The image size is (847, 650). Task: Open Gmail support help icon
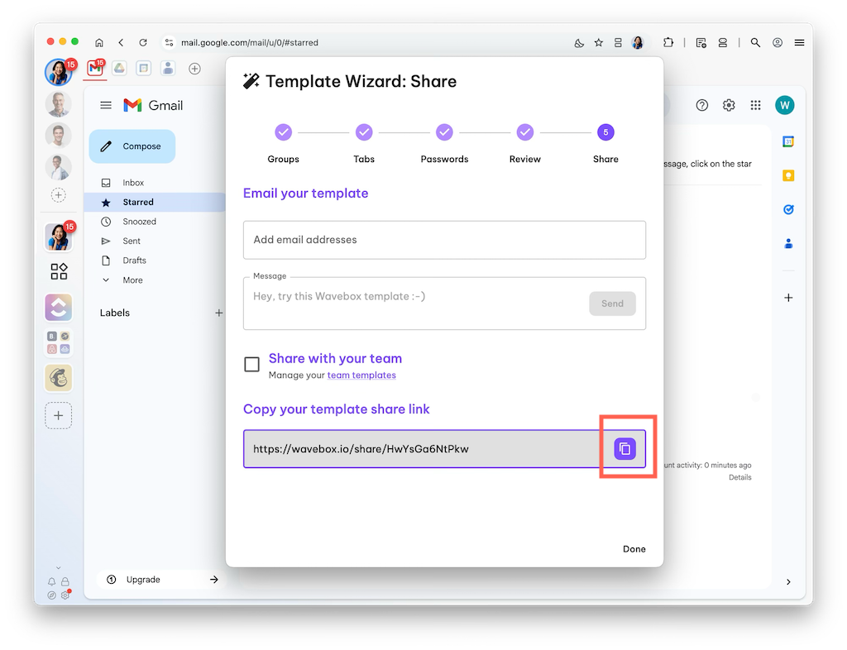(701, 105)
